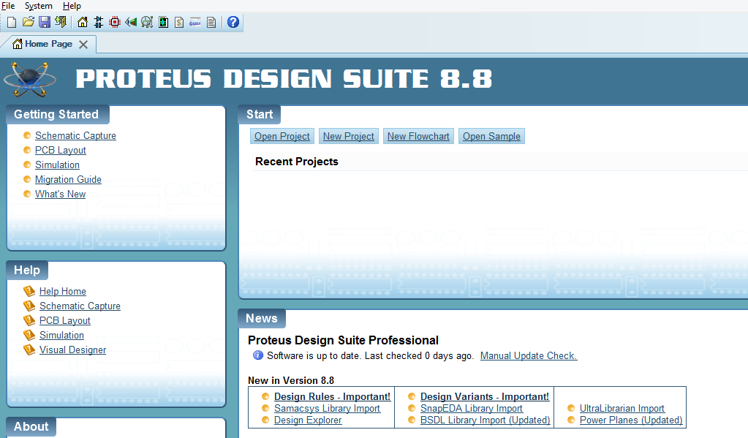Click the Open Project folder toolbar icon
The image size is (748, 438).
(29, 22)
